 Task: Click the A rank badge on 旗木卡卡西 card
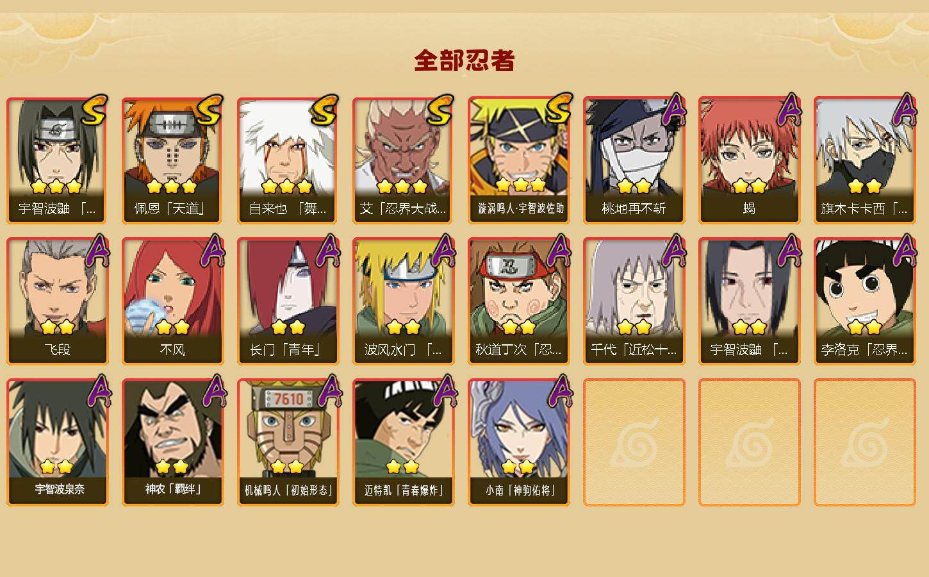(904, 110)
